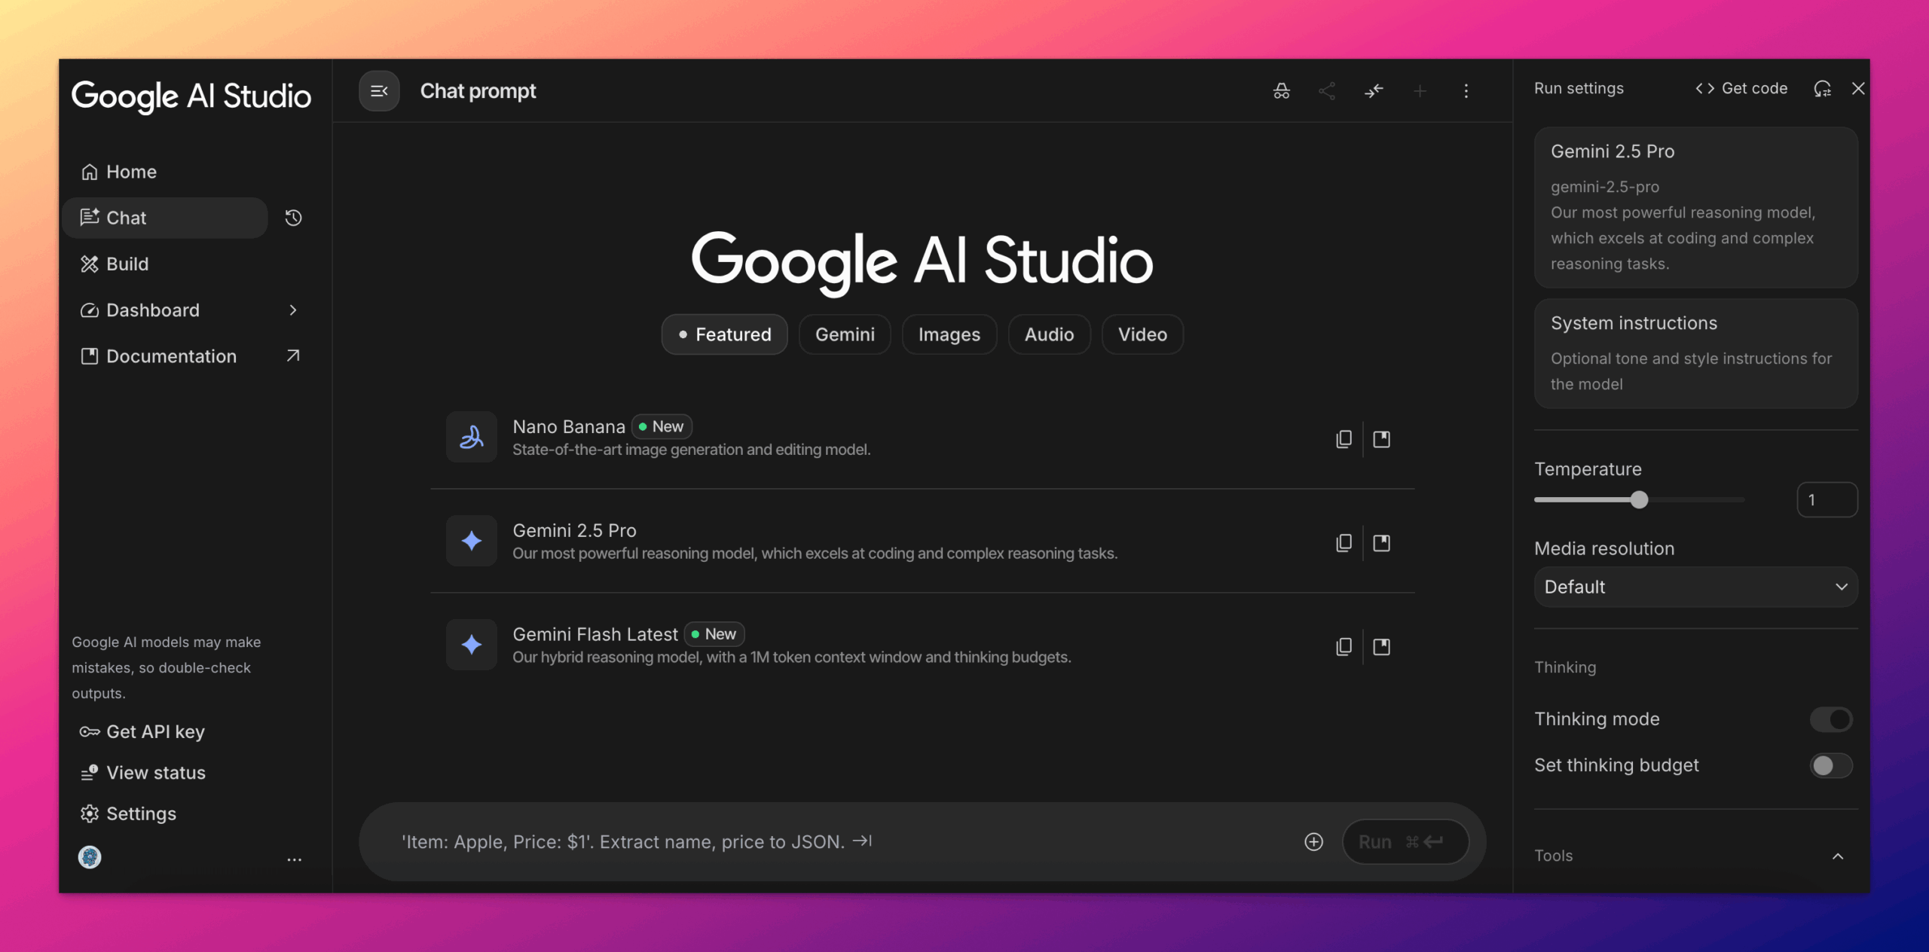Open the three-dot overflow menu

click(x=1466, y=91)
